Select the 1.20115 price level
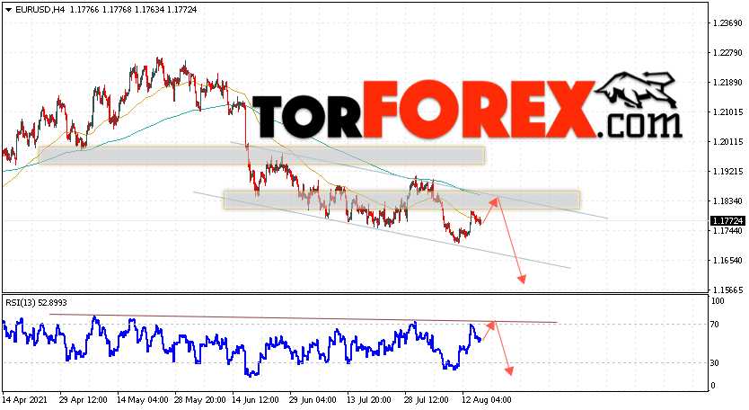Viewport: 749px width, 410px height. (x=727, y=141)
